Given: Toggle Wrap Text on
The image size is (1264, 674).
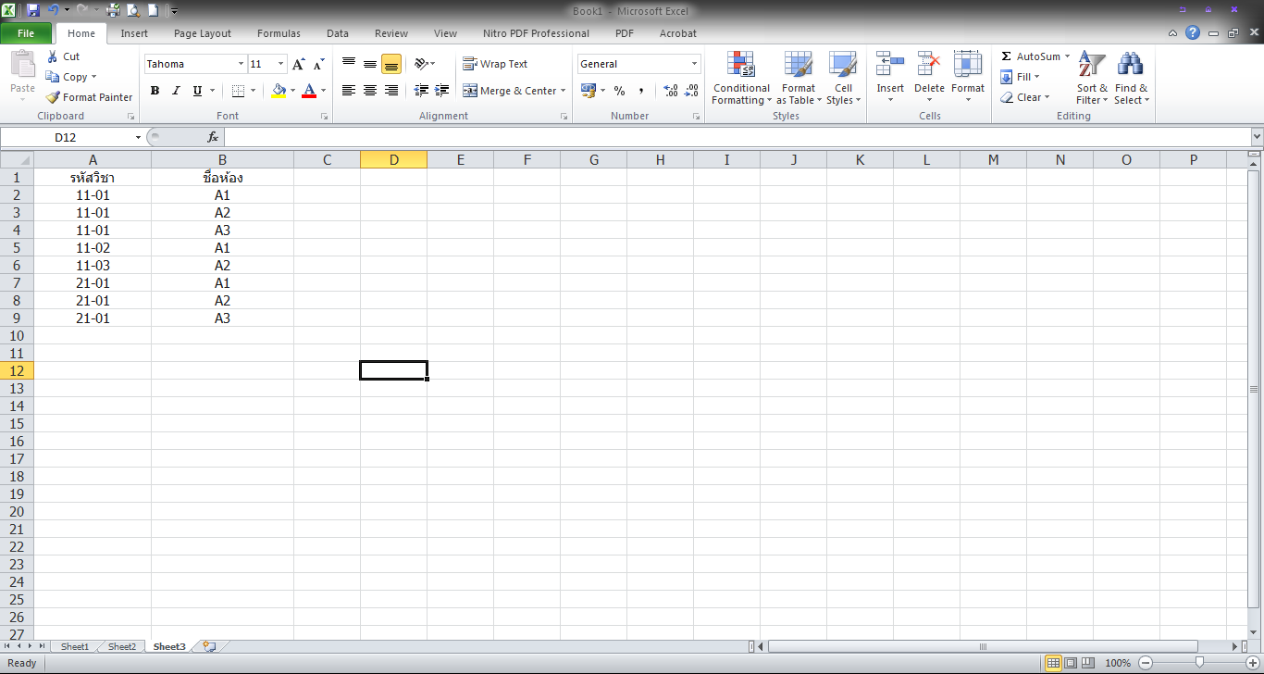Looking at the screenshot, I should click(496, 64).
